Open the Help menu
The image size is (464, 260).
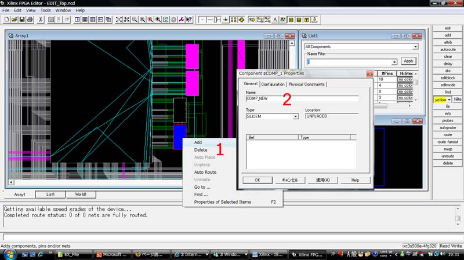point(80,10)
